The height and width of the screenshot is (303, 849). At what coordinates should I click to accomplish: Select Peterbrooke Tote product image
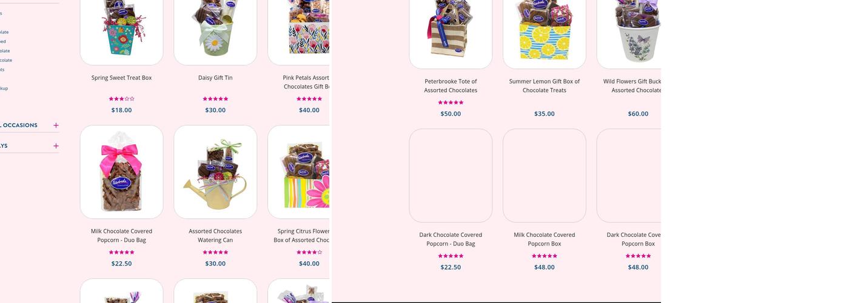(451, 33)
